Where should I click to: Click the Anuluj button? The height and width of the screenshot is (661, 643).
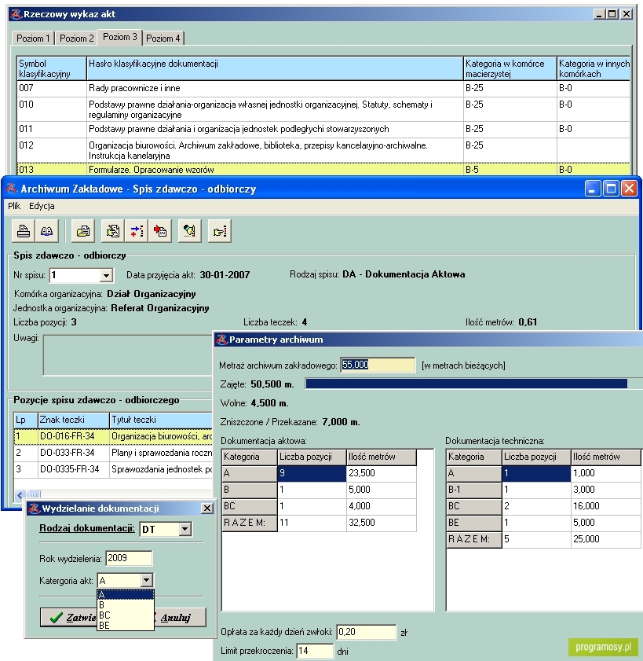coord(180,618)
